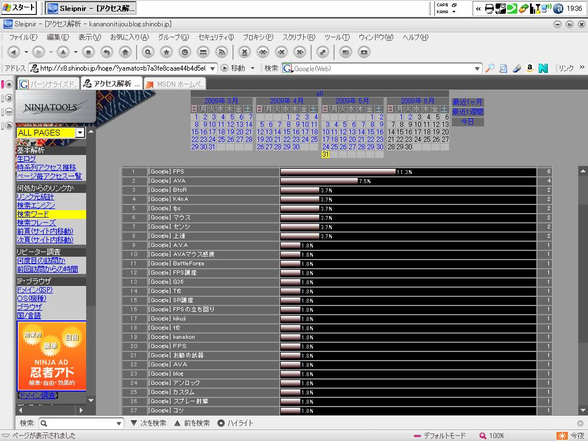588x441 pixels.
Task: Expand the address bar URL dropdown
Action: [x=212, y=68]
